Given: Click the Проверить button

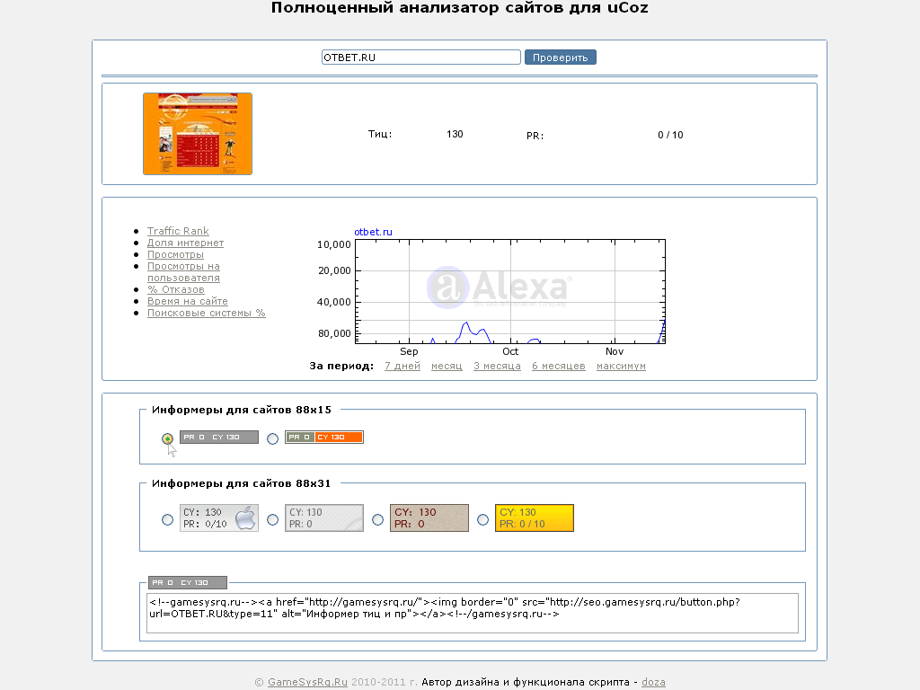Looking at the screenshot, I should 561,57.
